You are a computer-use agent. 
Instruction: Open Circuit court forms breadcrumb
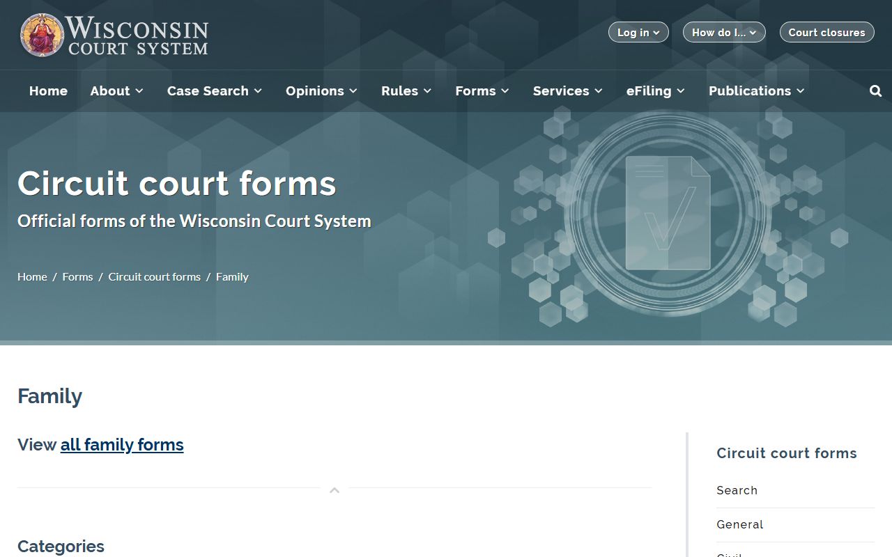point(154,276)
